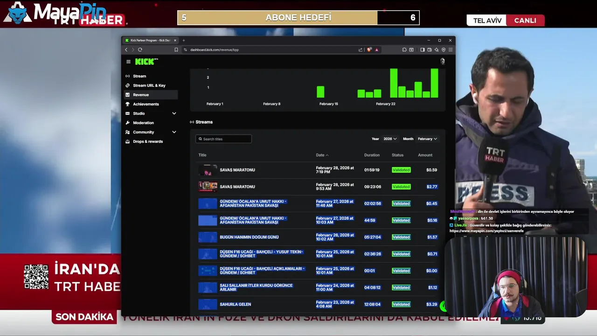Image resolution: width=597 pixels, height=336 pixels.
Task: Click the QR code in news banner
Action: pyautogui.click(x=36, y=277)
